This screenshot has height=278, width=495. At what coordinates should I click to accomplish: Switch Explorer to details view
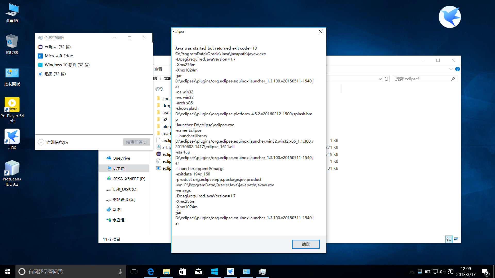tap(449, 239)
